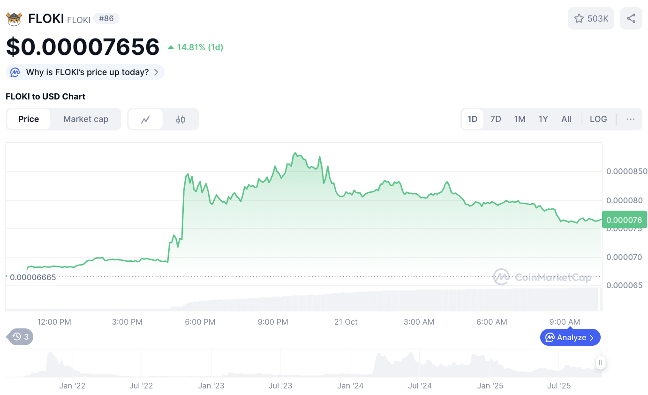Select the 1Y time range tab

(x=543, y=119)
